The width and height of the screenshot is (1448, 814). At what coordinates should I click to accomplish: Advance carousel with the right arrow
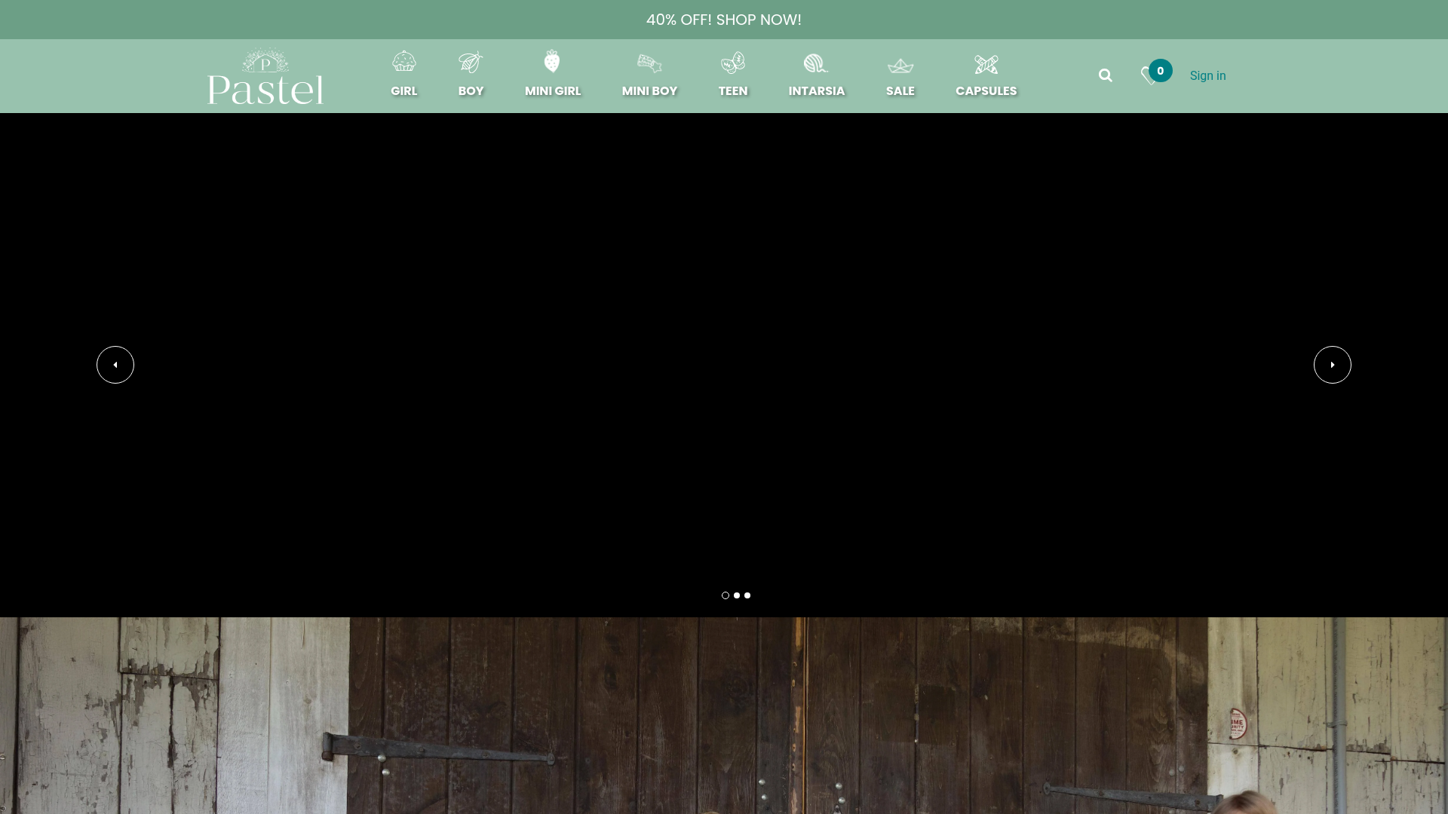pos(1333,365)
